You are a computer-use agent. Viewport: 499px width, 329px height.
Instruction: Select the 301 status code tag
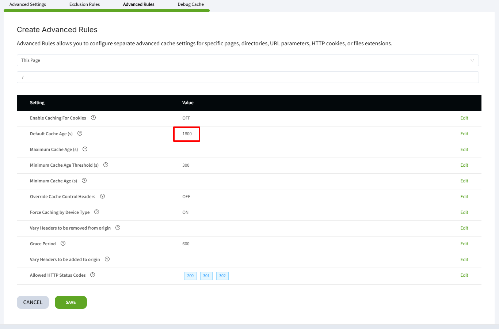[206, 276]
